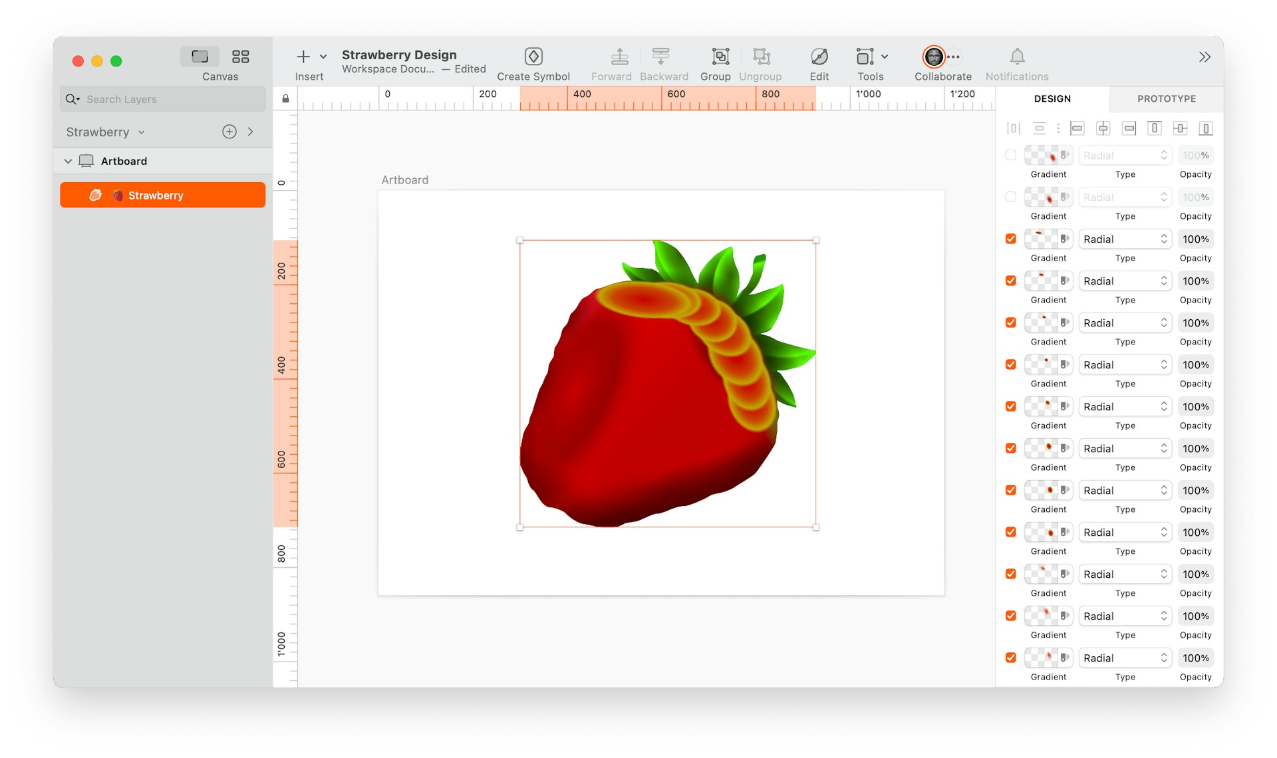Enable the second unchecked gradient fill
This screenshot has height=758, width=1277.
(1011, 197)
